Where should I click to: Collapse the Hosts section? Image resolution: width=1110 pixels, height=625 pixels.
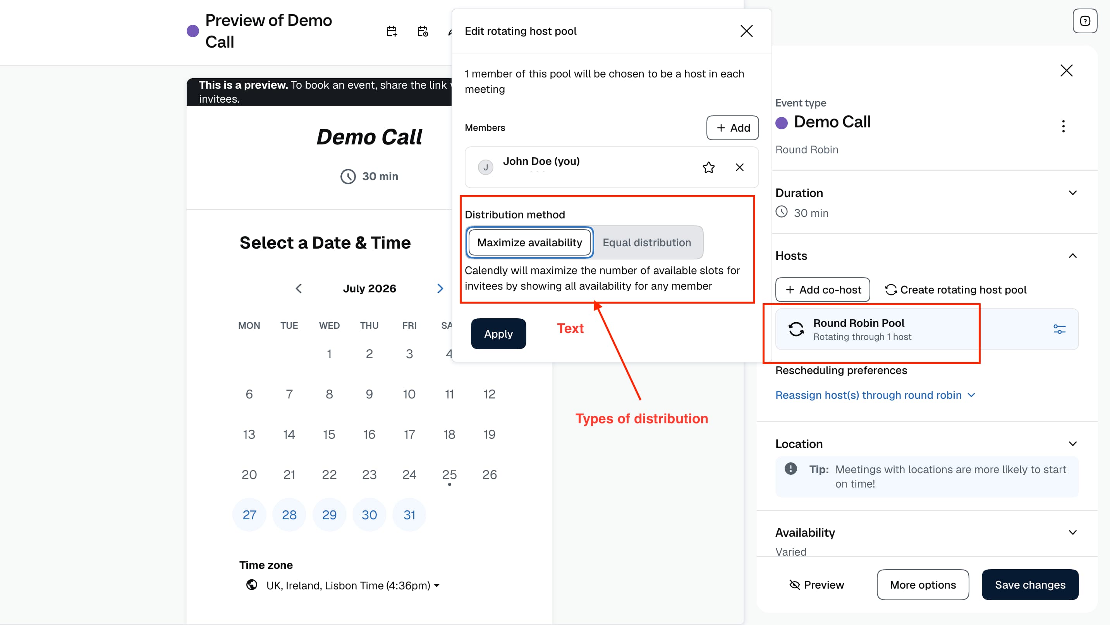(1072, 256)
